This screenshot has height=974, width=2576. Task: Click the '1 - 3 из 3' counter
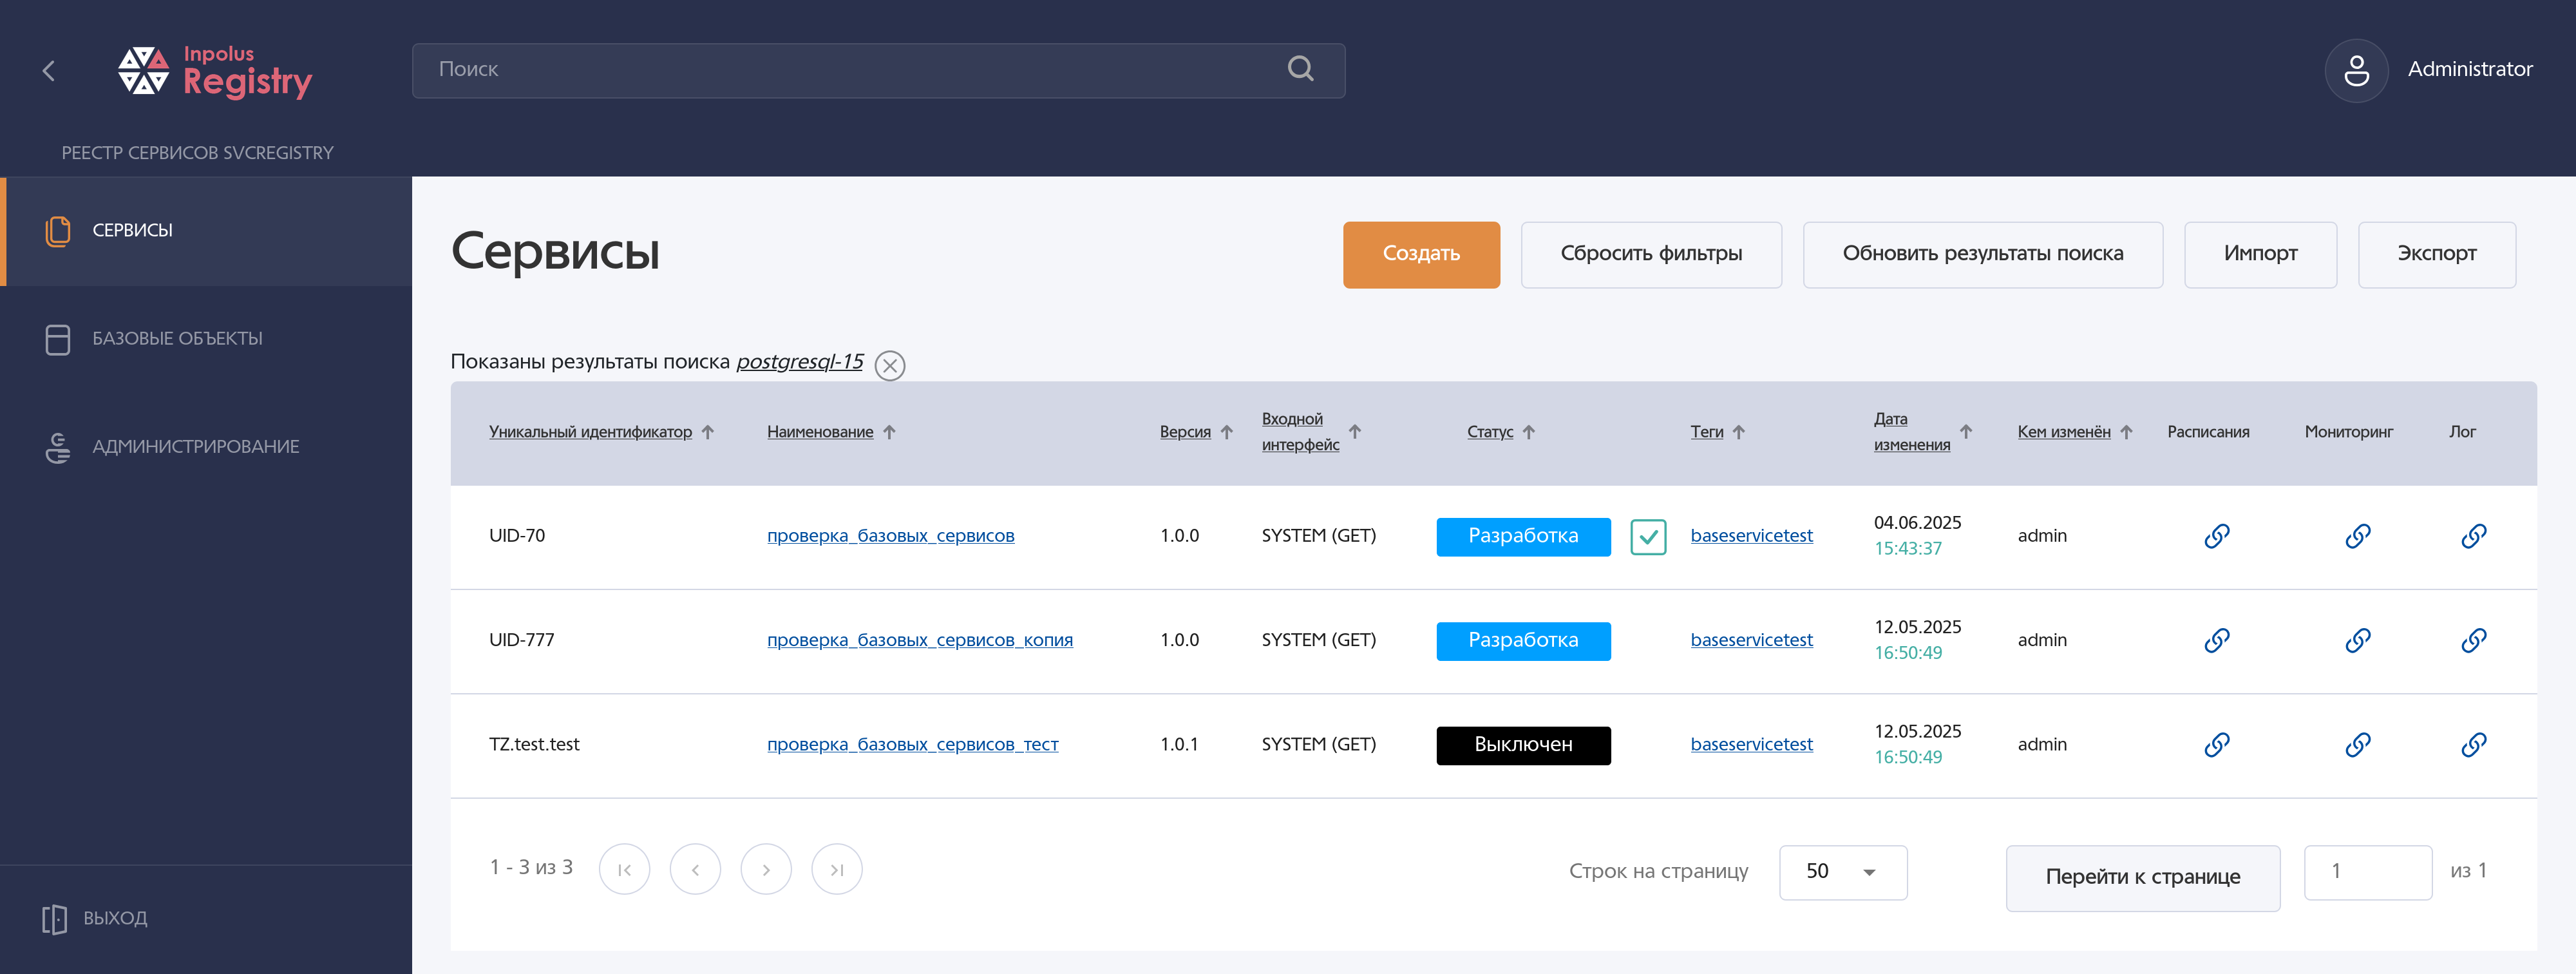point(531,868)
